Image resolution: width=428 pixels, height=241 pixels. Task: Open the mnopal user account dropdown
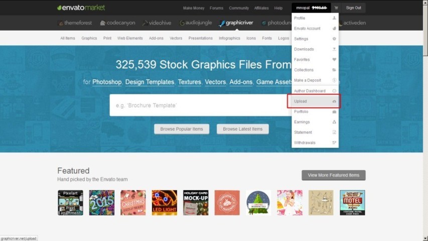point(311,8)
